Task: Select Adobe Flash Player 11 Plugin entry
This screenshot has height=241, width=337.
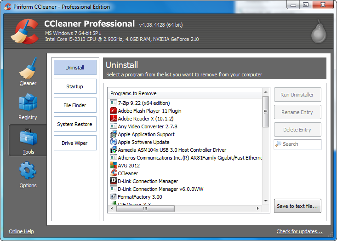Action: pos(149,111)
